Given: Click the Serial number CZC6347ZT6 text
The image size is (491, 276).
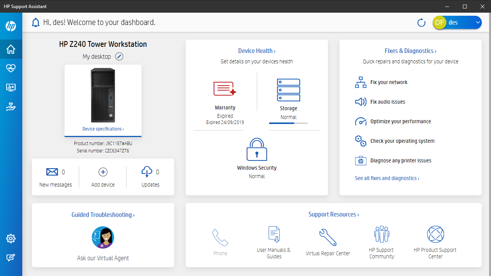Looking at the screenshot, I should coord(103,151).
